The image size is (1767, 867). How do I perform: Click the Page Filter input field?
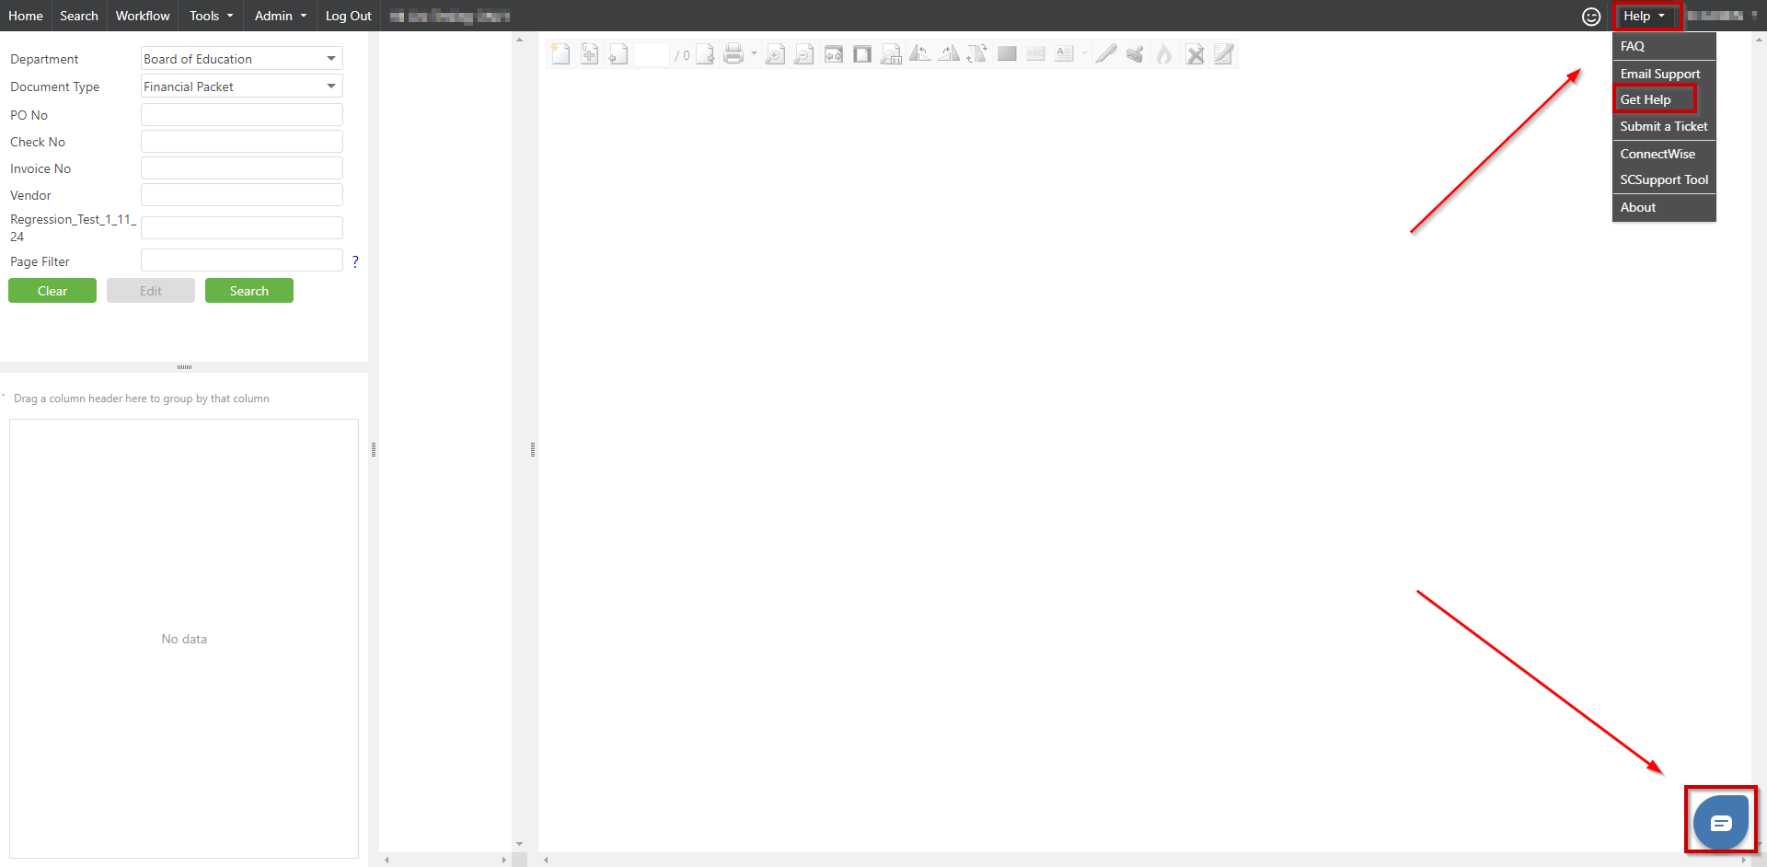pos(241,260)
